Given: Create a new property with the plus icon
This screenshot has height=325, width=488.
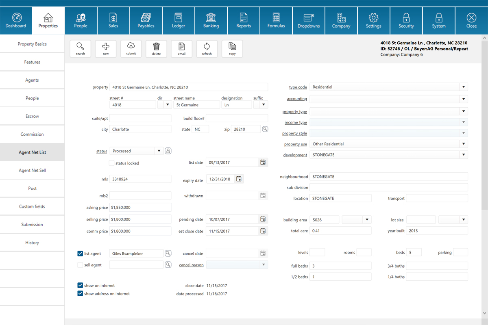Looking at the screenshot, I should click(x=106, y=48).
